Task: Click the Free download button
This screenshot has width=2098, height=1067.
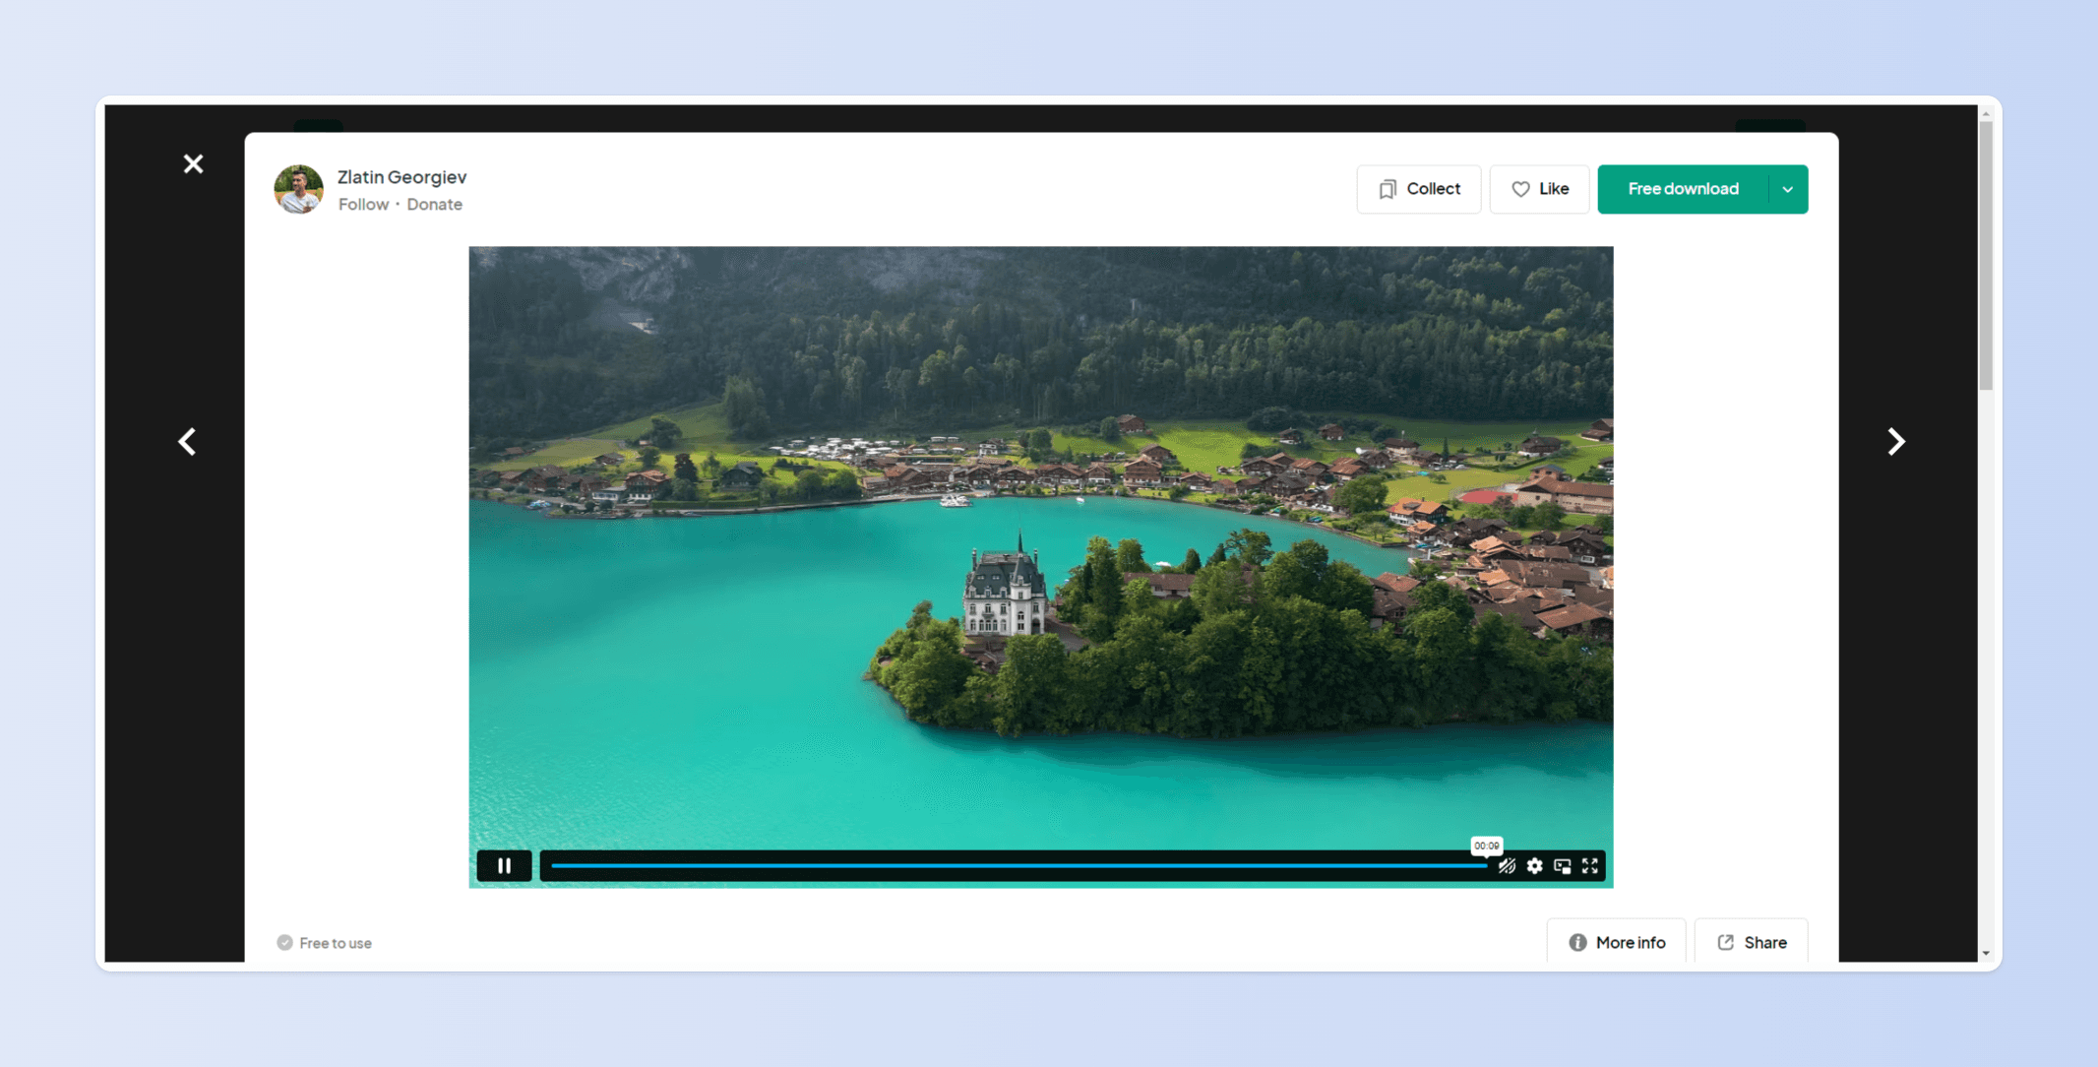Action: click(1683, 189)
